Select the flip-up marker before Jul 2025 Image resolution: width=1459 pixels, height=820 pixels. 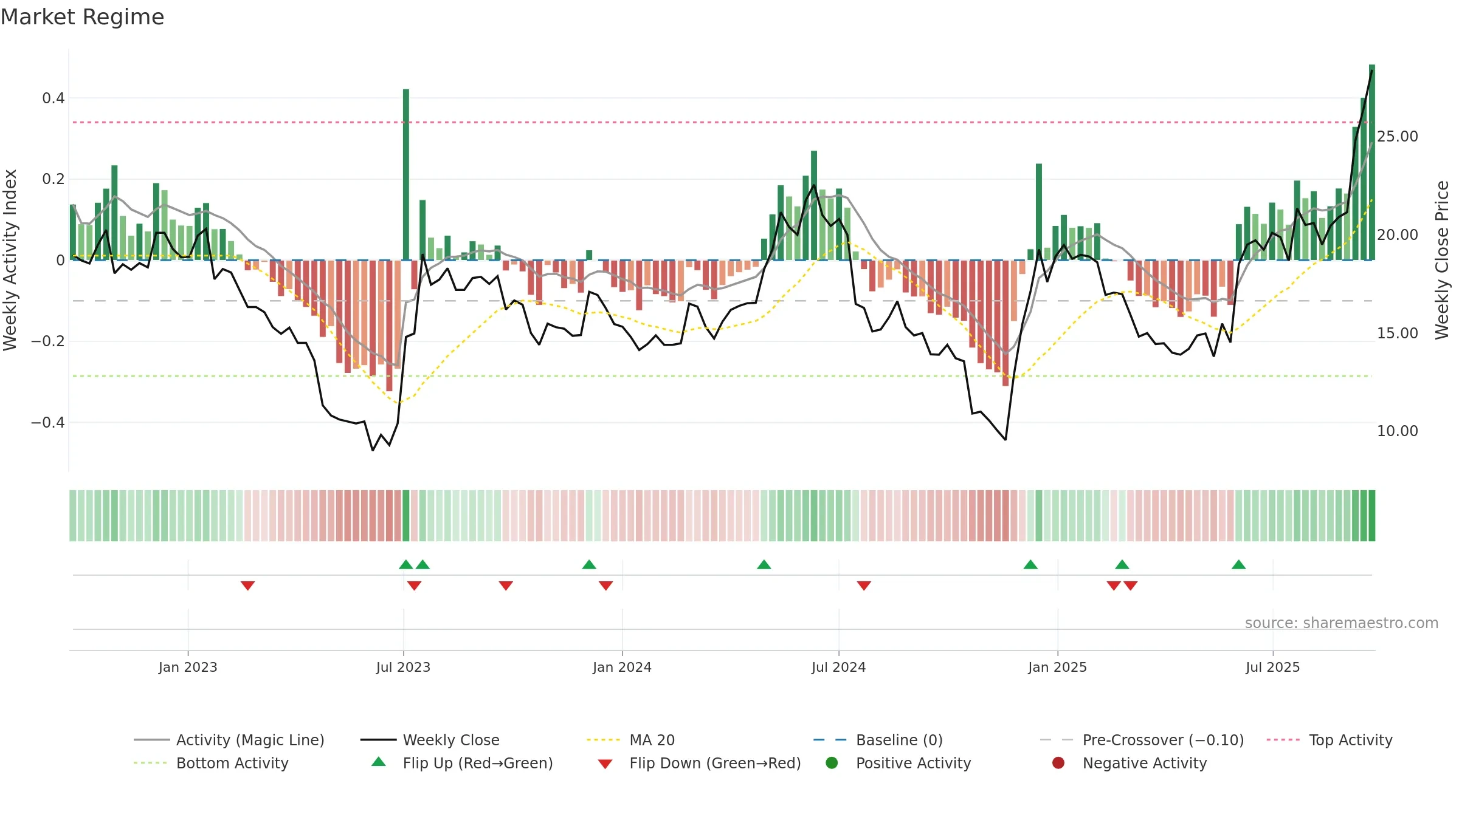(x=1239, y=565)
